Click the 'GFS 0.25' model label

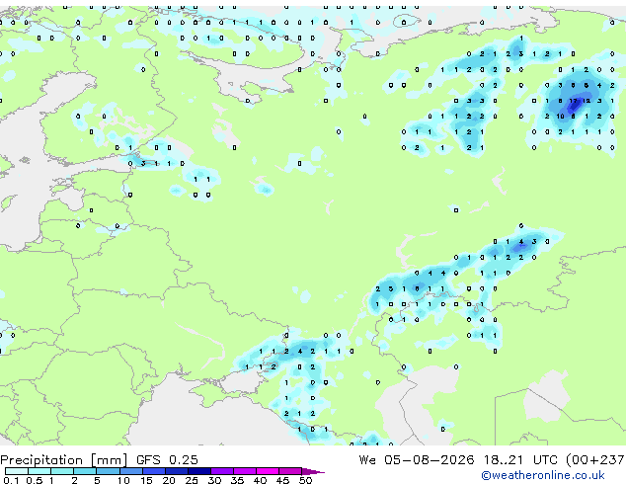click(x=167, y=460)
